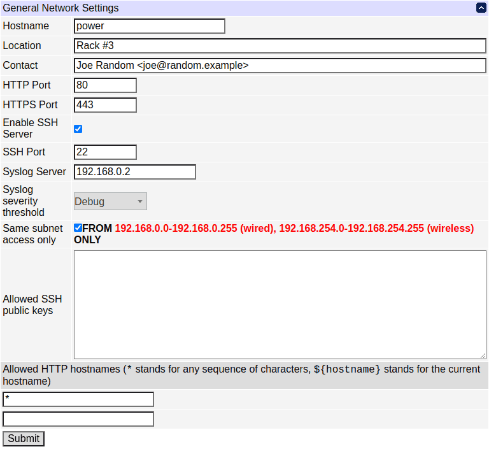Click the Allowed SSH public keys label
This screenshot has height=449, width=489.
(x=32, y=304)
